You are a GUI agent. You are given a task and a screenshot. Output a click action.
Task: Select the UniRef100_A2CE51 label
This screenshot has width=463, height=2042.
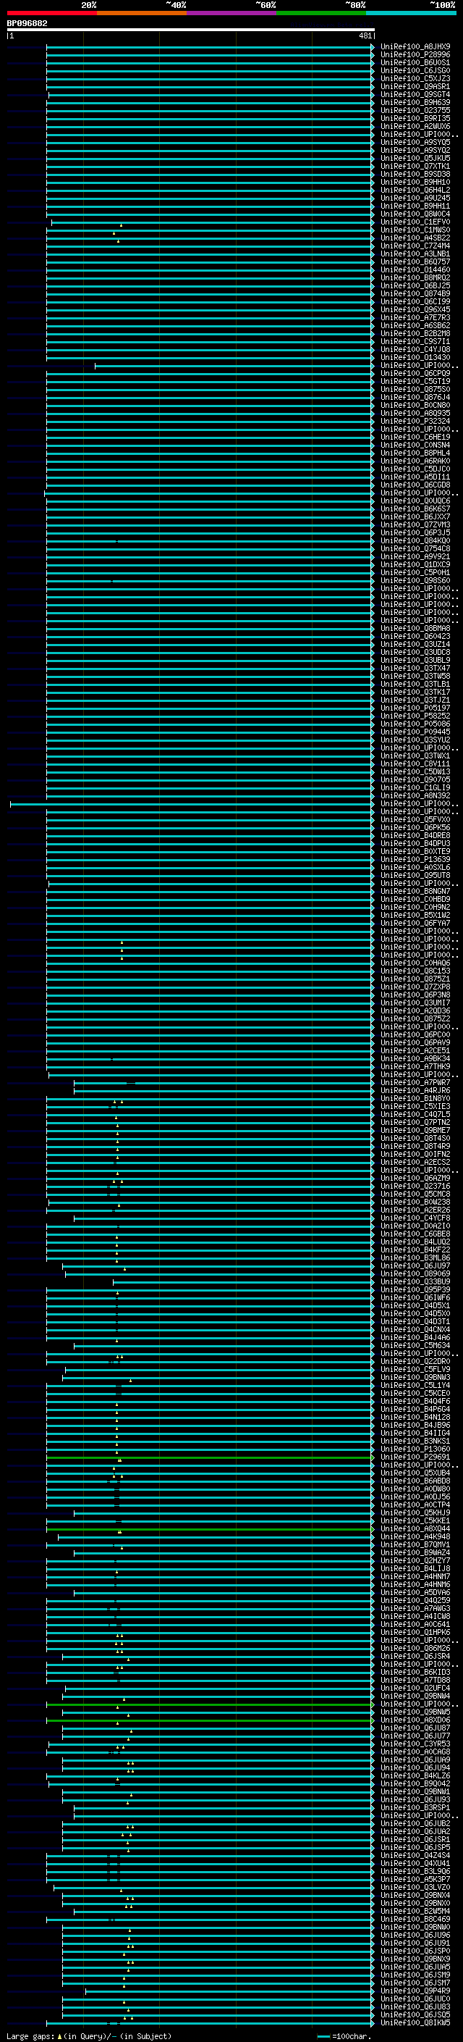(x=415, y=1050)
